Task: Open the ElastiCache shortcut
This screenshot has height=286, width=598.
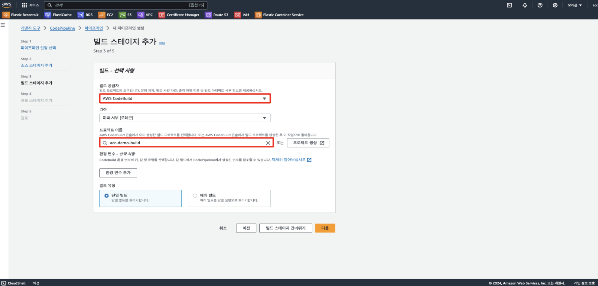Action: click(58, 15)
